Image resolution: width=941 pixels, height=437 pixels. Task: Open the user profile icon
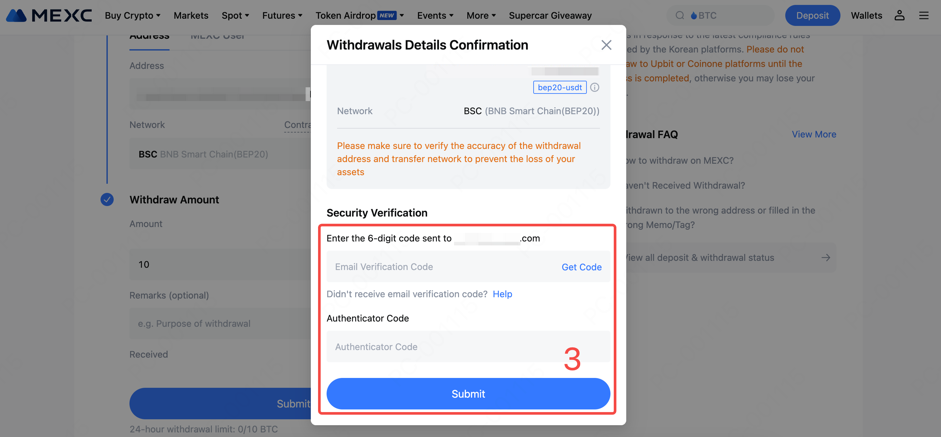(x=899, y=15)
